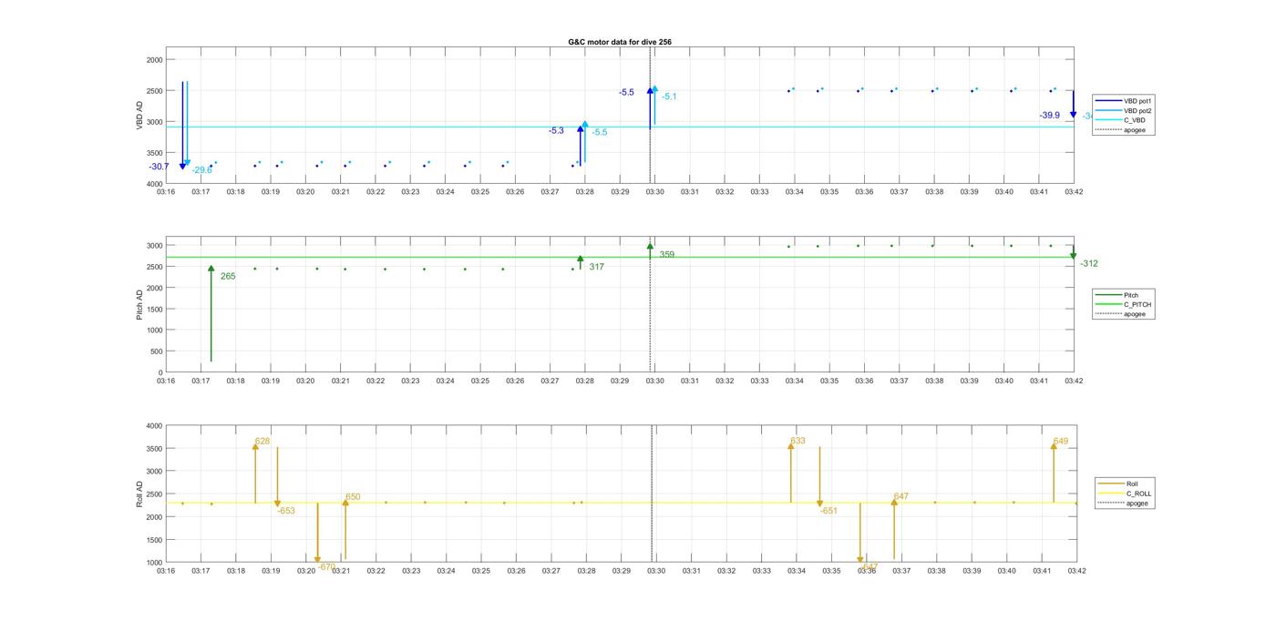Click the '-5.1' value label in VBD plot

pos(669,97)
